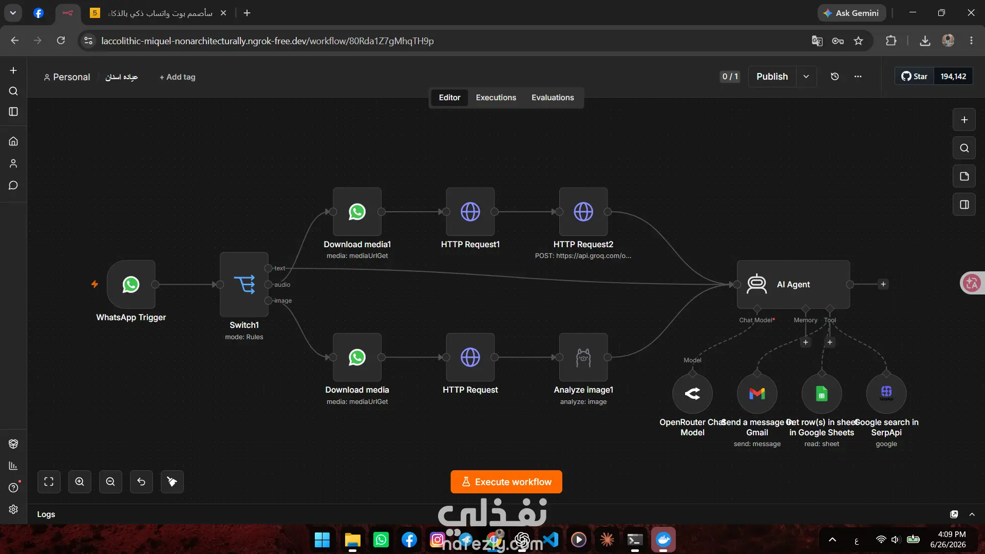This screenshot has height=554, width=985.
Task: Toggle the left sidebar panel layout icon
Action: [x=13, y=112]
